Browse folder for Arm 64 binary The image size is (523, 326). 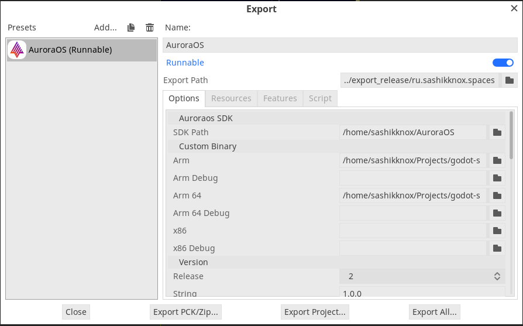(497, 195)
